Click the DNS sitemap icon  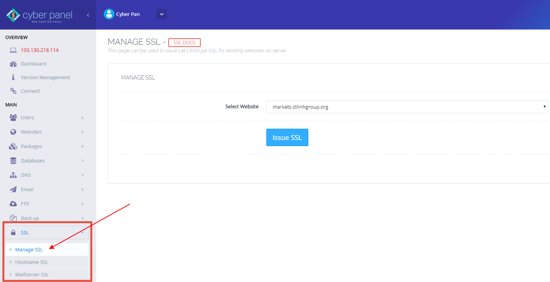click(13, 175)
